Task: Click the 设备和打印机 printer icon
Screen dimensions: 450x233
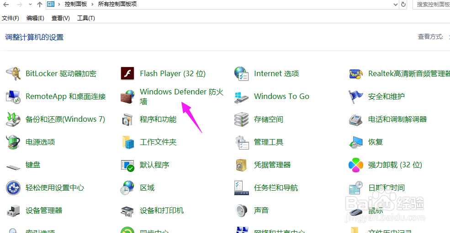Action: coord(127,211)
